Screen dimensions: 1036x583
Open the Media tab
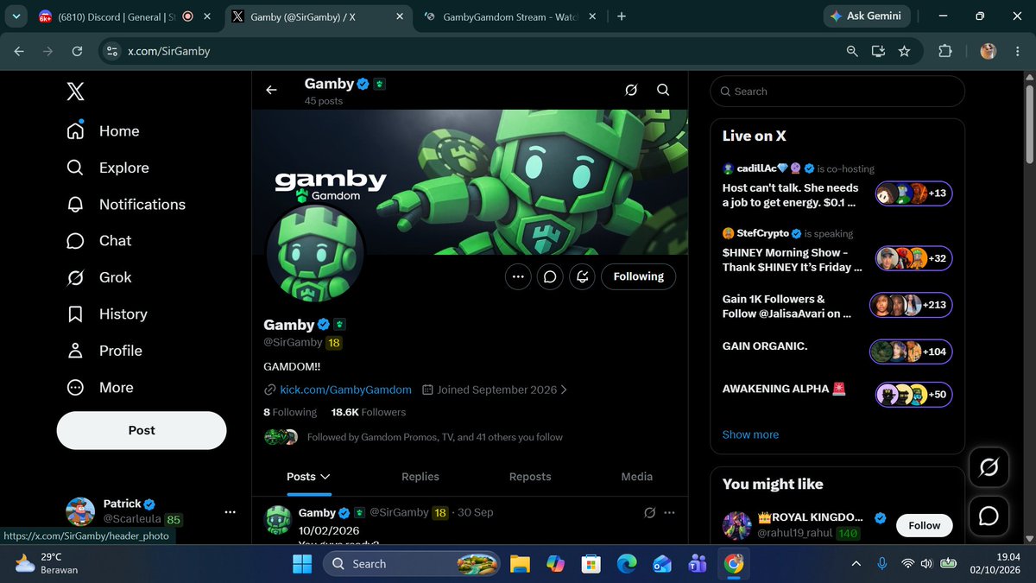(637, 477)
